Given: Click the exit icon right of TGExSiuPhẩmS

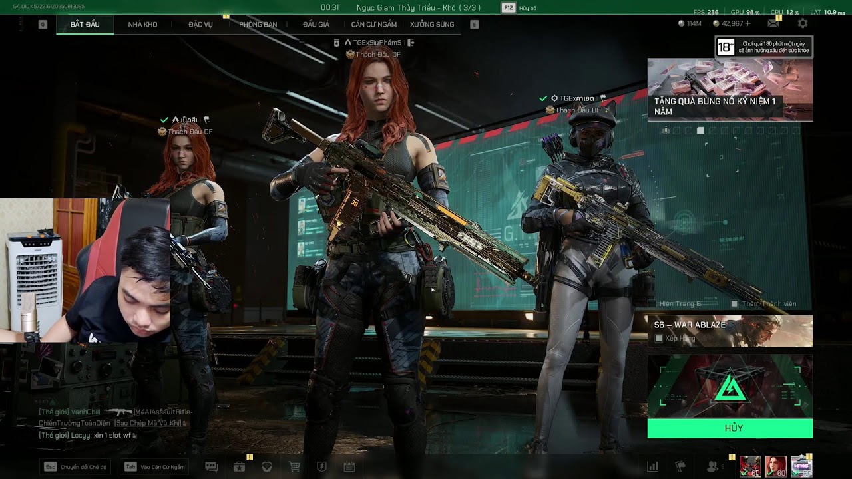Looking at the screenshot, I should (411, 43).
